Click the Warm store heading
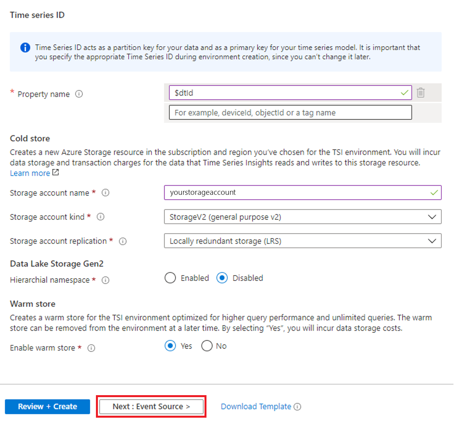The height and width of the screenshot is (424, 454). click(x=32, y=304)
